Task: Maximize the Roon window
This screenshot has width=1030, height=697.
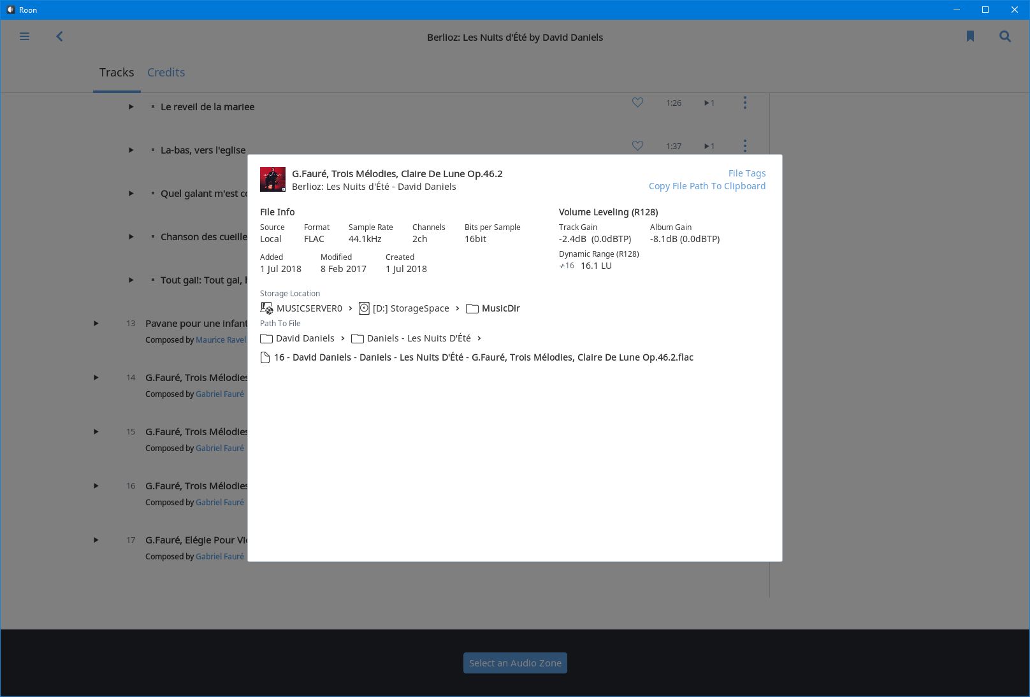Action: tap(985, 10)
